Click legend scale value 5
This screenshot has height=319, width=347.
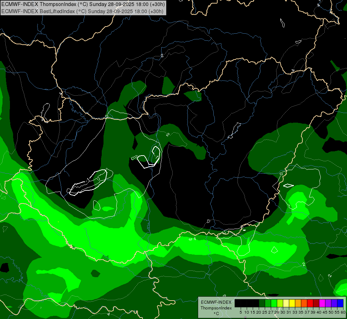[x=241, y=312]
